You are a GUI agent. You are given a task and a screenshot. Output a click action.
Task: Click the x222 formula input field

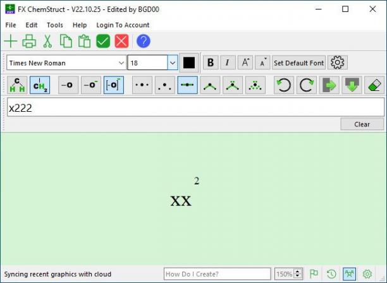(x=195, y=107)
